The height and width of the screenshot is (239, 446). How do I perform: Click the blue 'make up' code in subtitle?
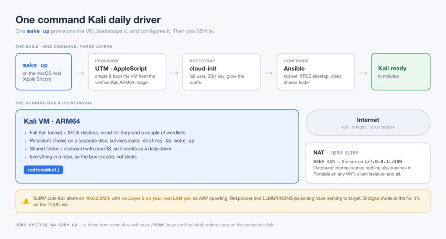38,31
